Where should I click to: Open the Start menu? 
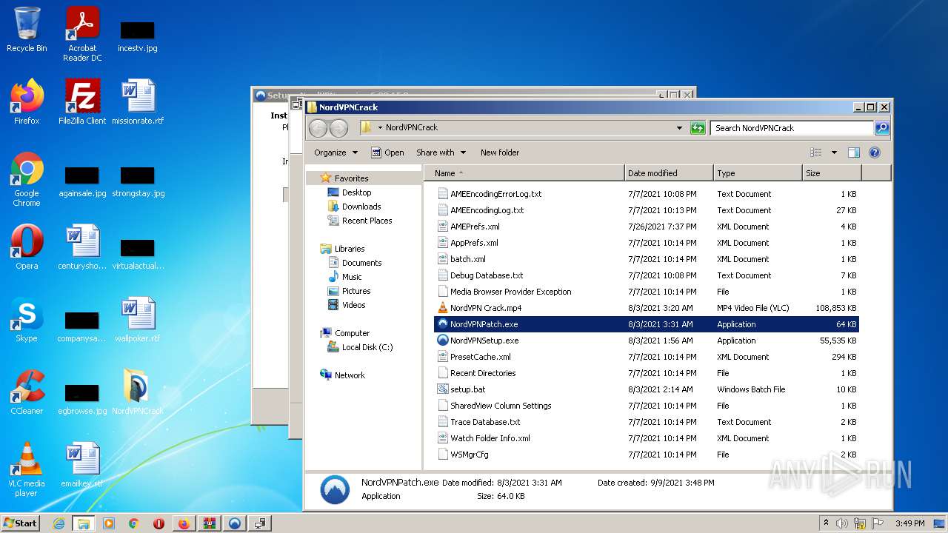pos(21,523)
